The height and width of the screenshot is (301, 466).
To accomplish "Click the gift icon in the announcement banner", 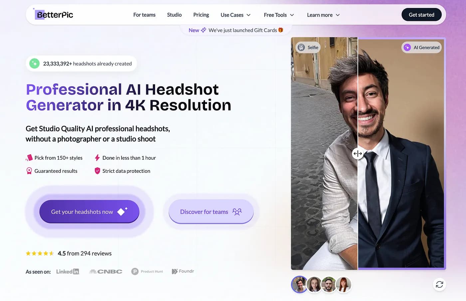I will point(281,30).
